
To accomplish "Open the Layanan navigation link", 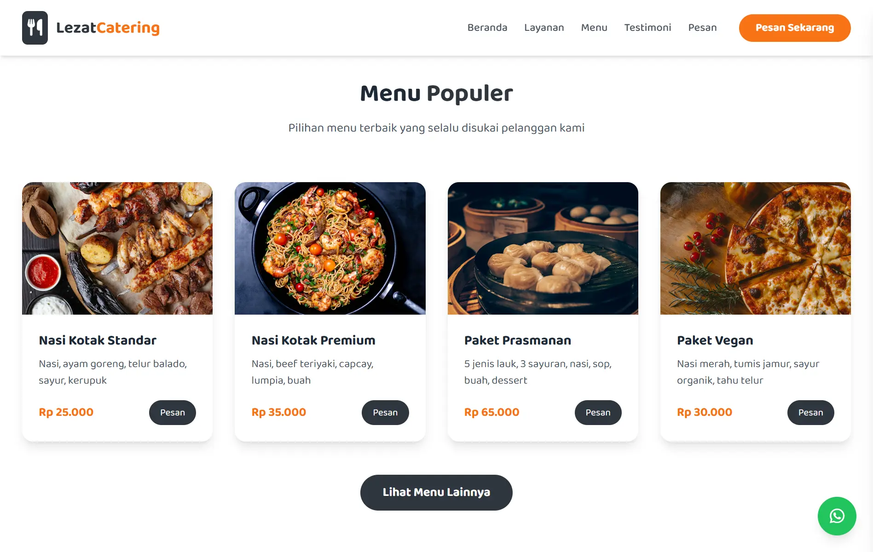I will (x=544, y=28).
